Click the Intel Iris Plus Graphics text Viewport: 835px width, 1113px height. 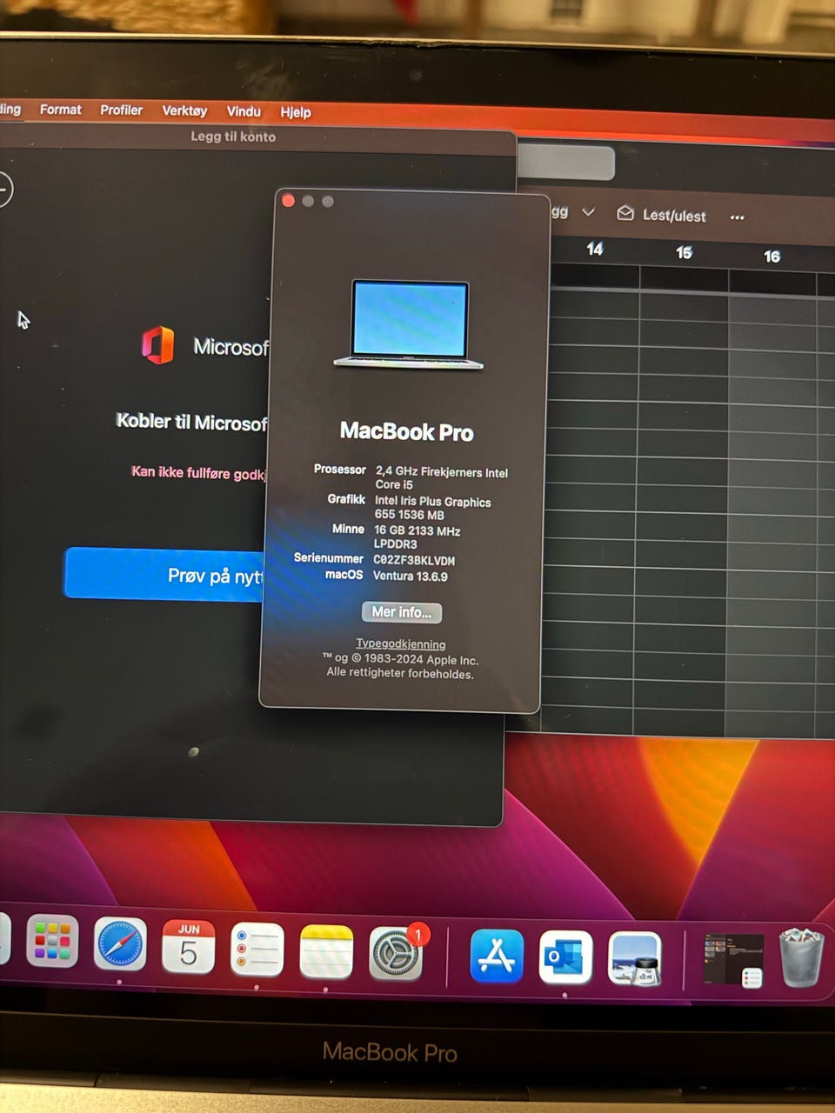point(433,508)
